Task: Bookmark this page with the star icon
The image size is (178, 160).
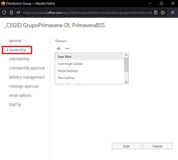Action: point(163,12)
